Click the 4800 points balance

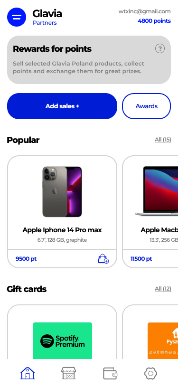(x=154, y=21)
